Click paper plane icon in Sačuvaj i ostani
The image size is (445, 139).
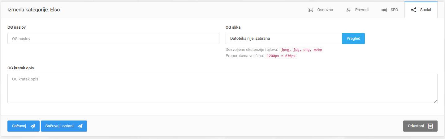(x=80, y=126)
